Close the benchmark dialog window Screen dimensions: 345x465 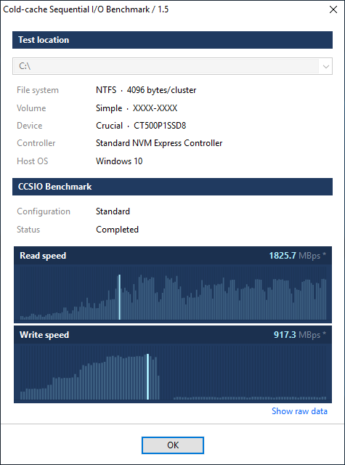(x=333, y=9)
